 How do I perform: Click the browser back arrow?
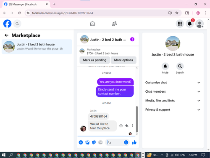(5, 13)
